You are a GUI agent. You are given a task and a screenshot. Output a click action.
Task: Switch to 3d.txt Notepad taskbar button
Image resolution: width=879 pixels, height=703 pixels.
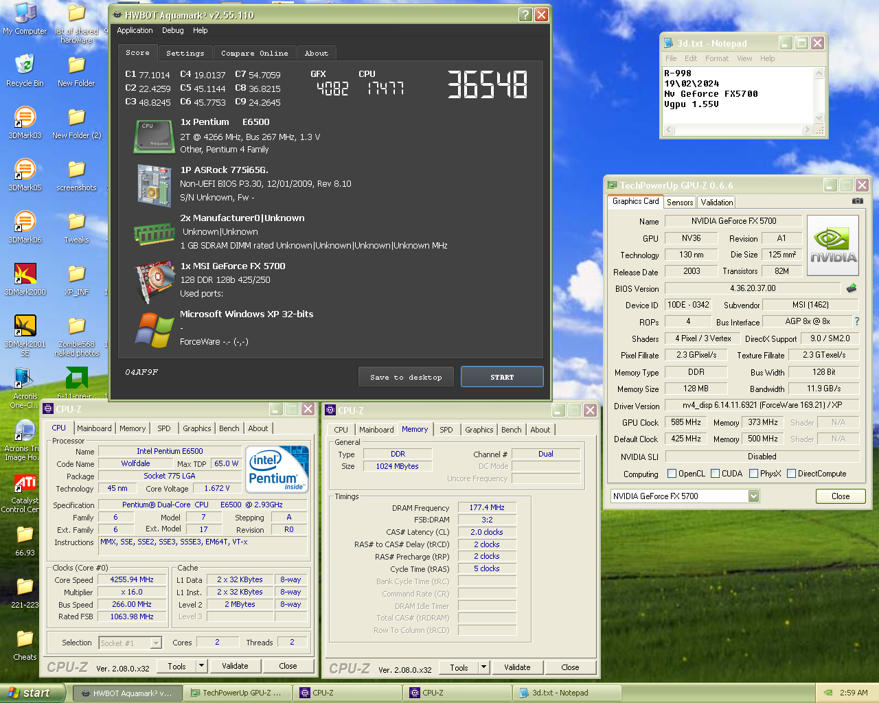coord(567,693)
